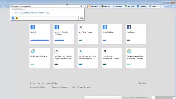Open the Facebook tile label
176x99 pixels.
click(131, 32)
